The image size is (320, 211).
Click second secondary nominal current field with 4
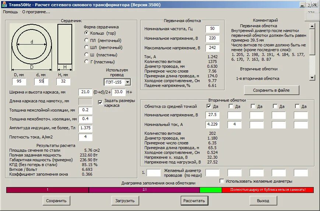235,124
